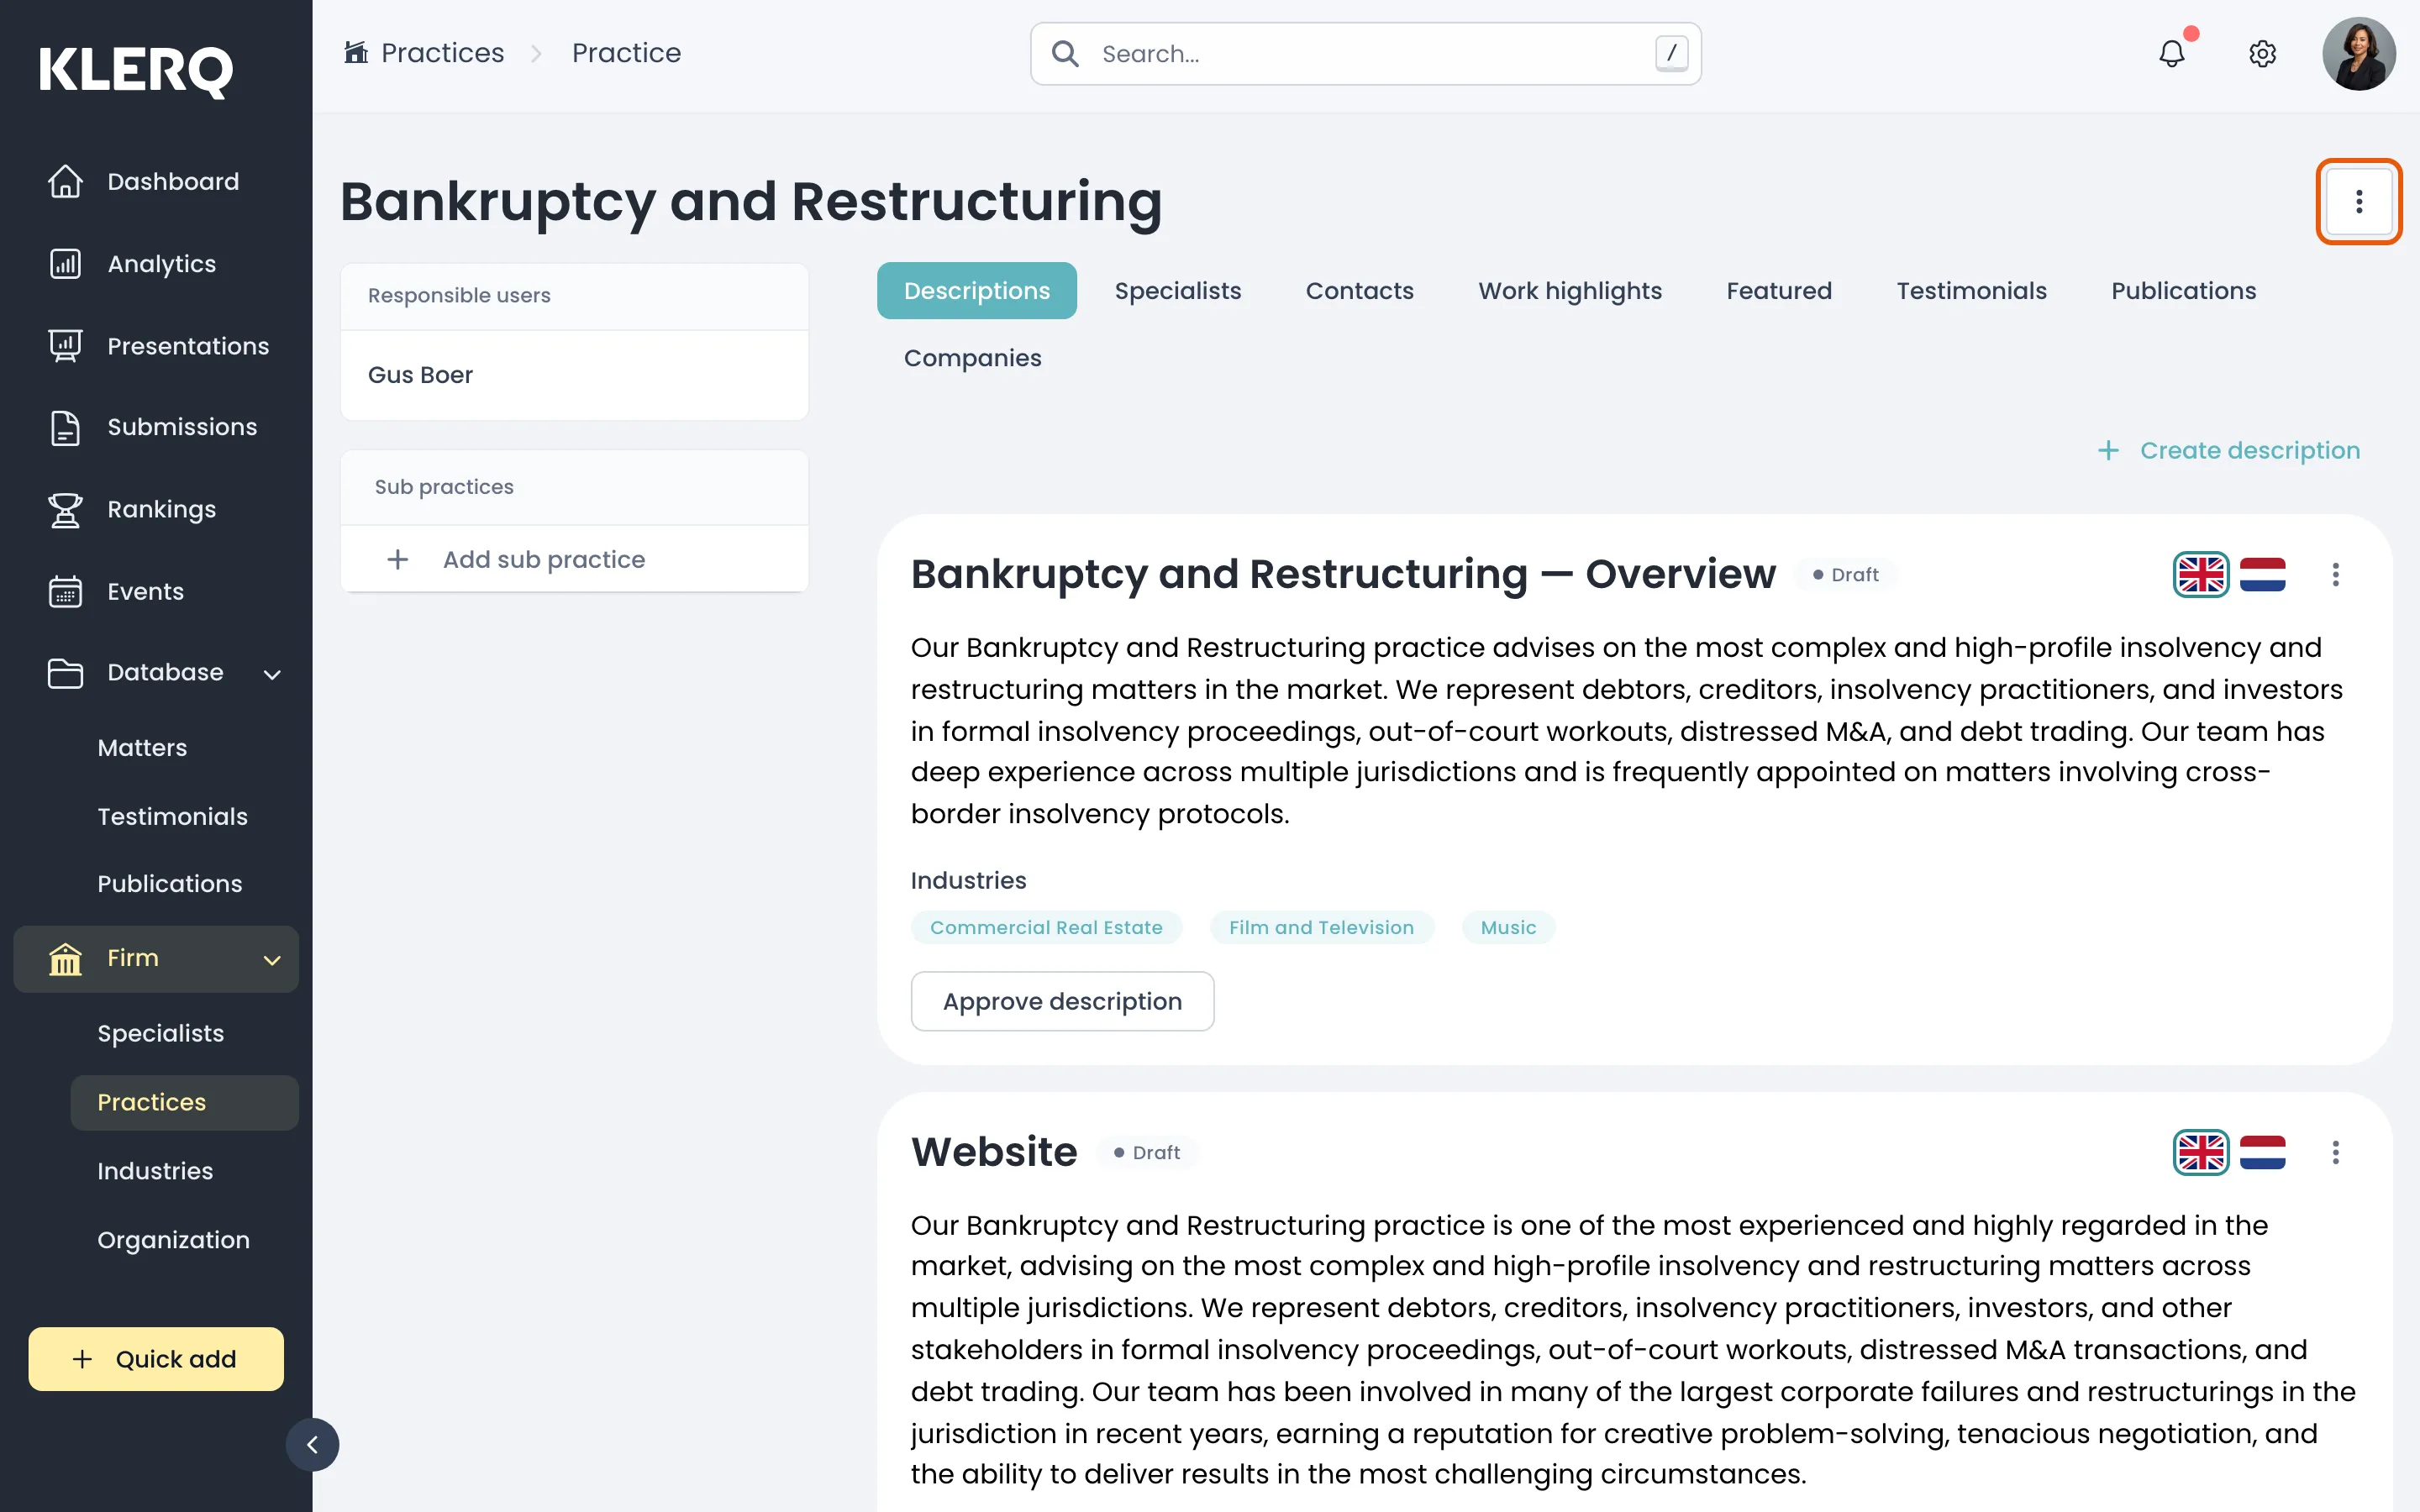Click the Sub practices panel header
The image size is (2420, 1512).
point(574,487)
